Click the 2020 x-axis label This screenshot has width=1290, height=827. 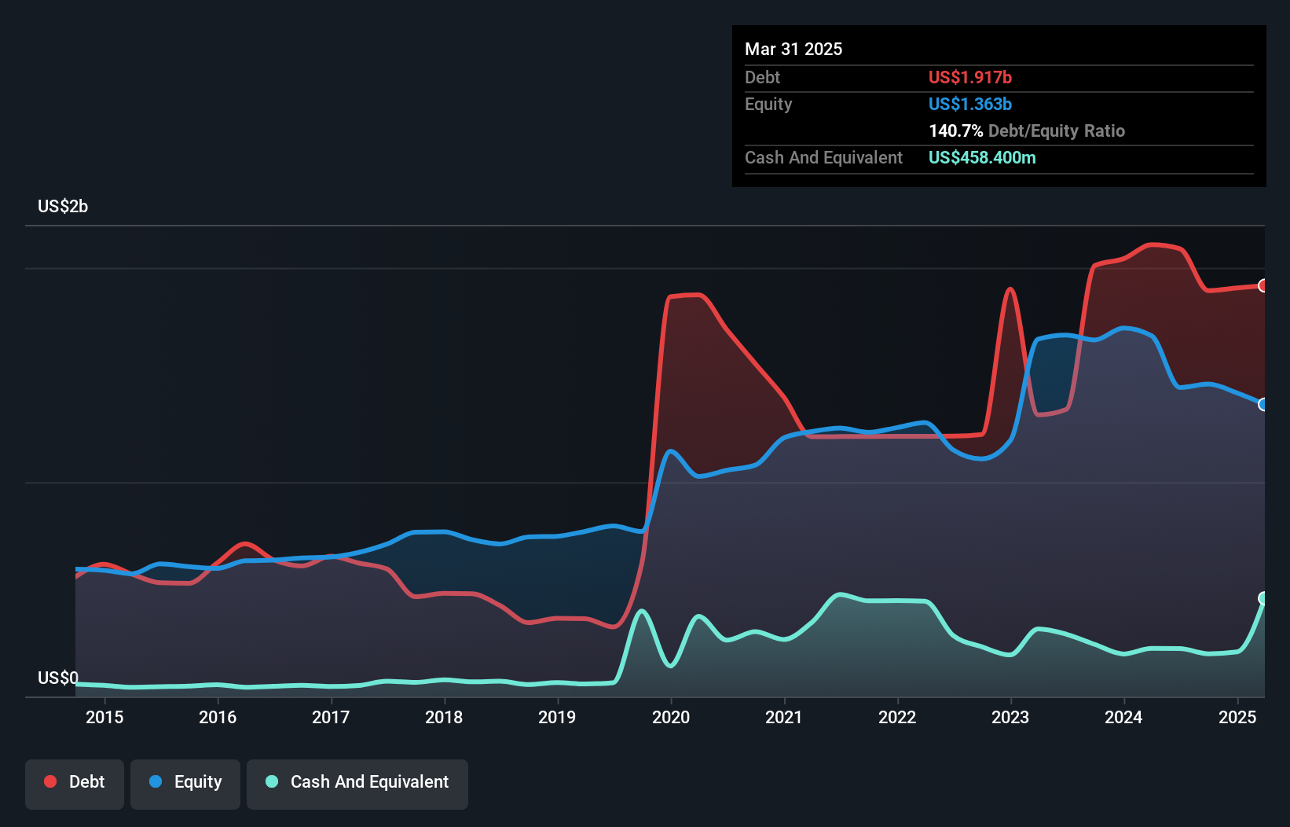(671, 717)
